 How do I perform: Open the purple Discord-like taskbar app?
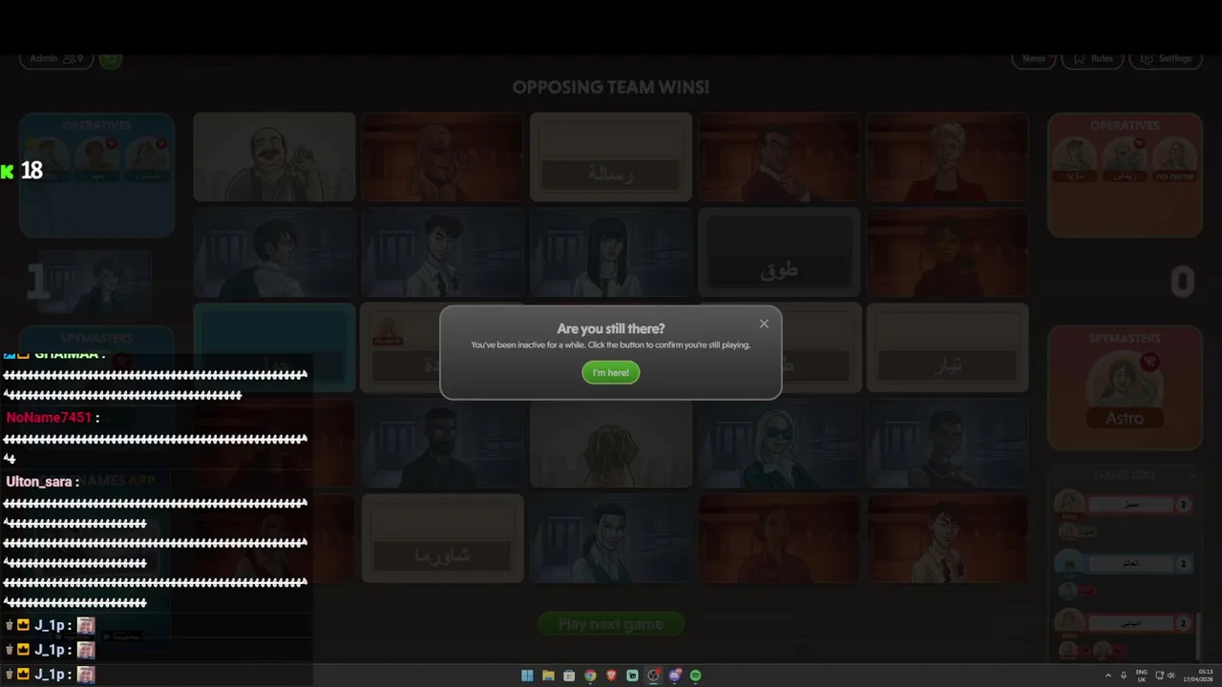tap(674, 676)
